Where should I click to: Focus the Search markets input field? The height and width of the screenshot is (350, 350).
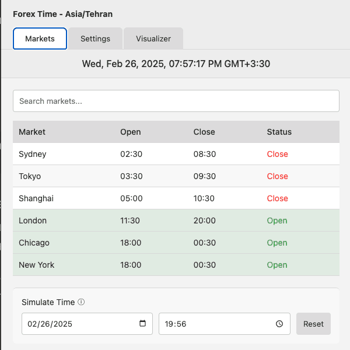click(176, 101)
